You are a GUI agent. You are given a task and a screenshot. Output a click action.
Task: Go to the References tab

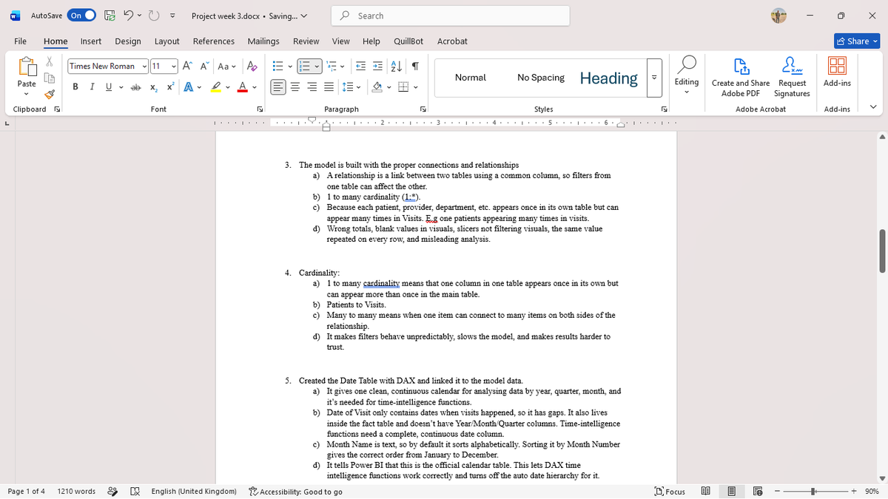tap(214, 41)
